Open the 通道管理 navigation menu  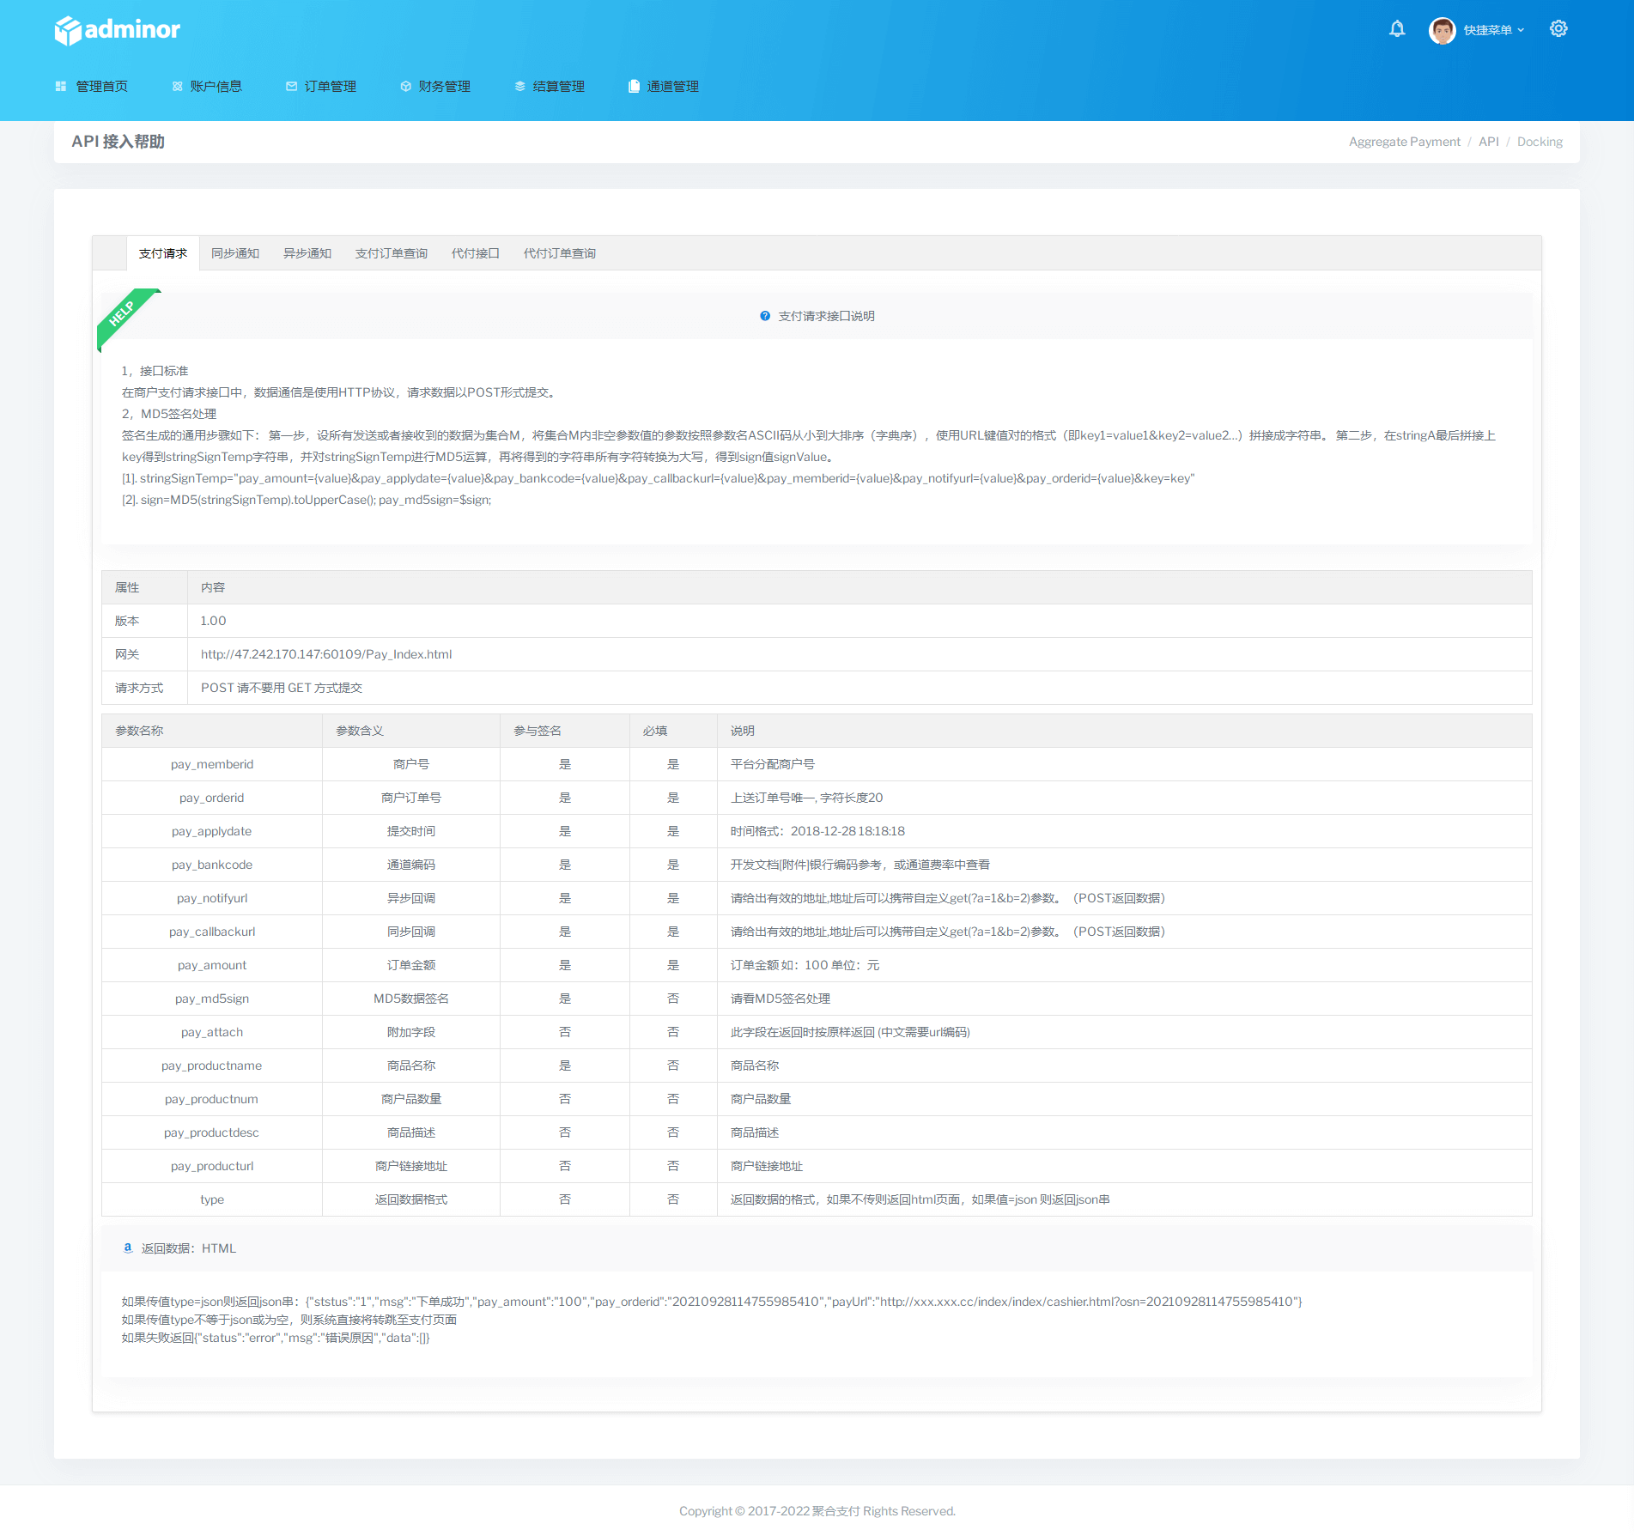click(x=664, y=87)
